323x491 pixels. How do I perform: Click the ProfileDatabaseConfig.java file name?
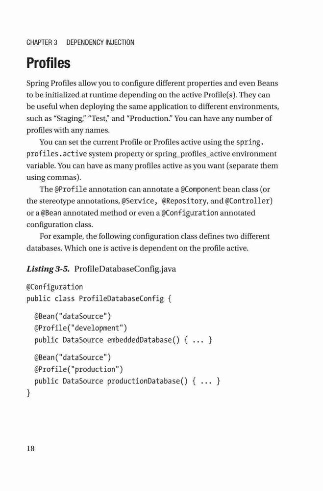(125, 269)
